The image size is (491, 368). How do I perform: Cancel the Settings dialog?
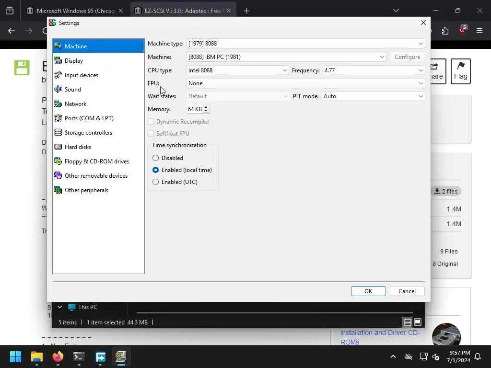(x=407, y=291)
